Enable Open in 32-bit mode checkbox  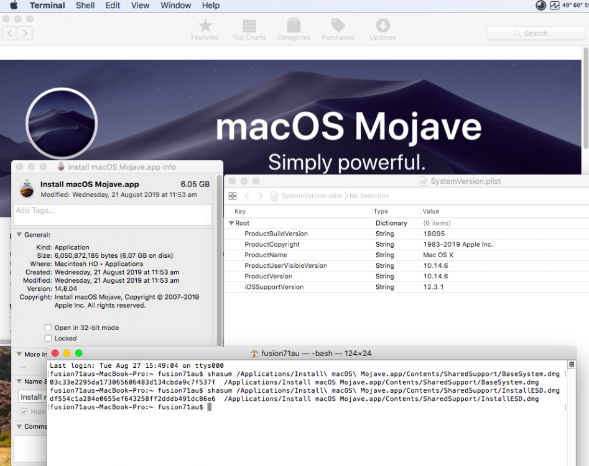click(x=48, y=327)
